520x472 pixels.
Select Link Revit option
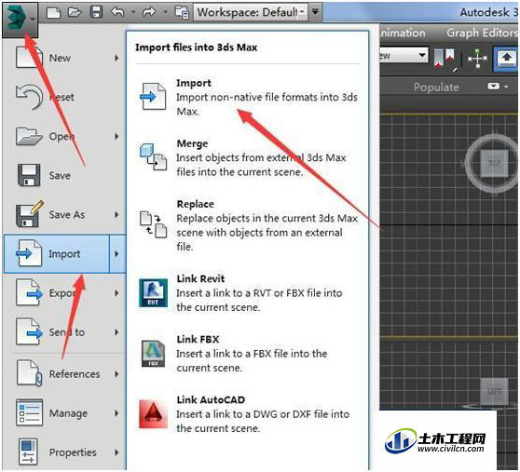tap(249, 293)
